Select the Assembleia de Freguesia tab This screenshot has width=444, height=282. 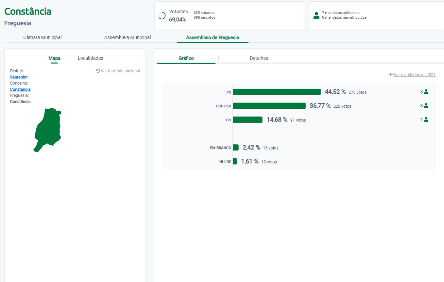pos(212,37)
